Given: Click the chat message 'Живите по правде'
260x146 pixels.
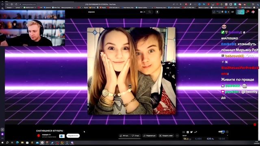Looking at the screenshot, I should point(237,79).
